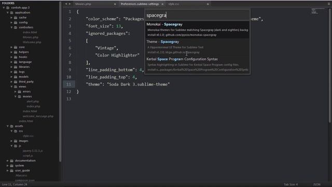Click the js open-folder icon
The image size is (332, 187).
(16, 146)
